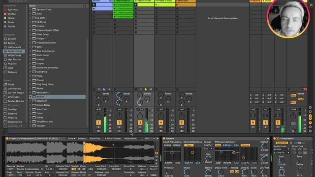
Task: Open Current Project in Places
Action: click(x=16, y=93)
